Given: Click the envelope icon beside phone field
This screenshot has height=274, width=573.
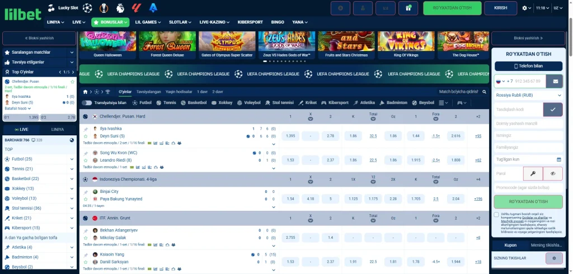Looking at the screenshot, I should [556, 81].
